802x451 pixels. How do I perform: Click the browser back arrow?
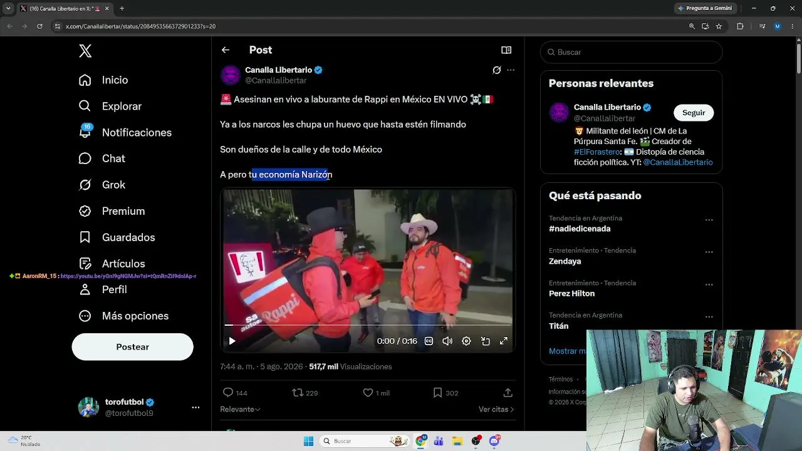9,26
